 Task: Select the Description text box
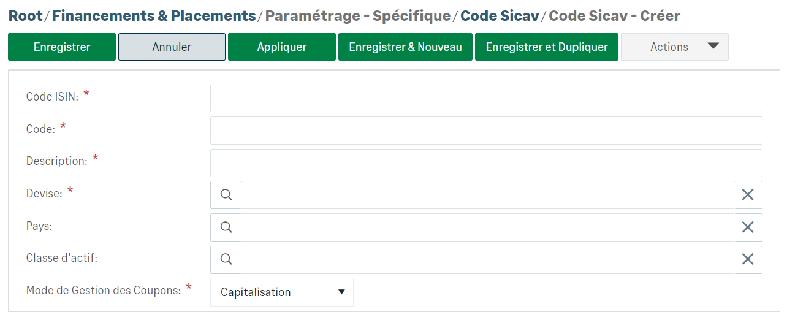tap(486, 163)
